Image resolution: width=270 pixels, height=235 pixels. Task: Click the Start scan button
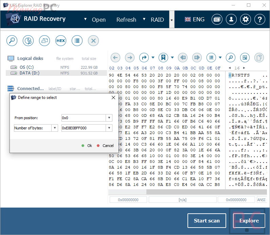206,220
